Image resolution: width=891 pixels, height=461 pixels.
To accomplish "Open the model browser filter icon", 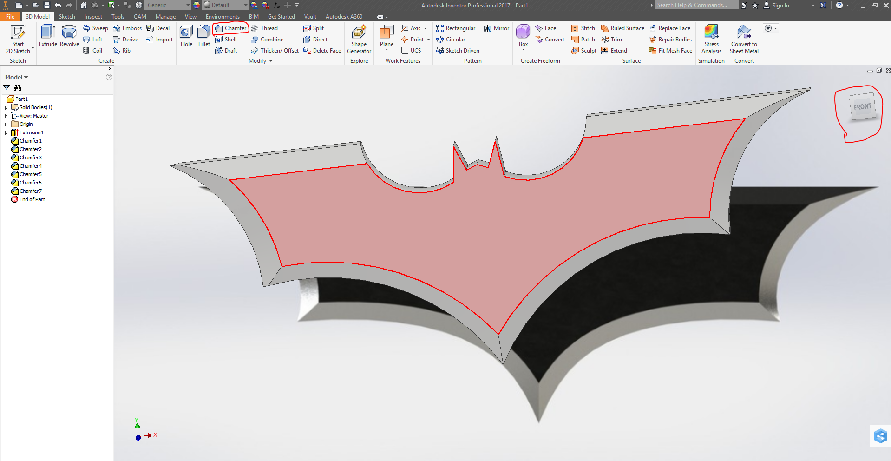I will tap(7, 88).
